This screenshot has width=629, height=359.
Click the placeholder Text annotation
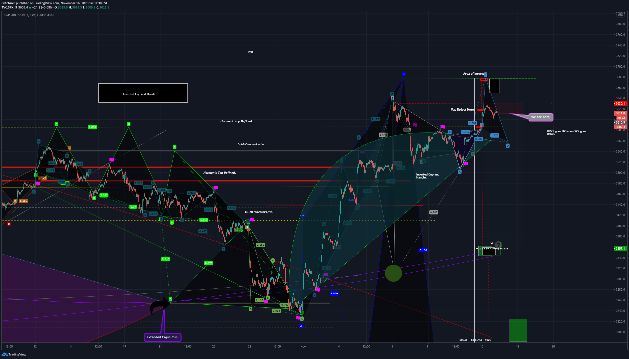click(250, 52)
